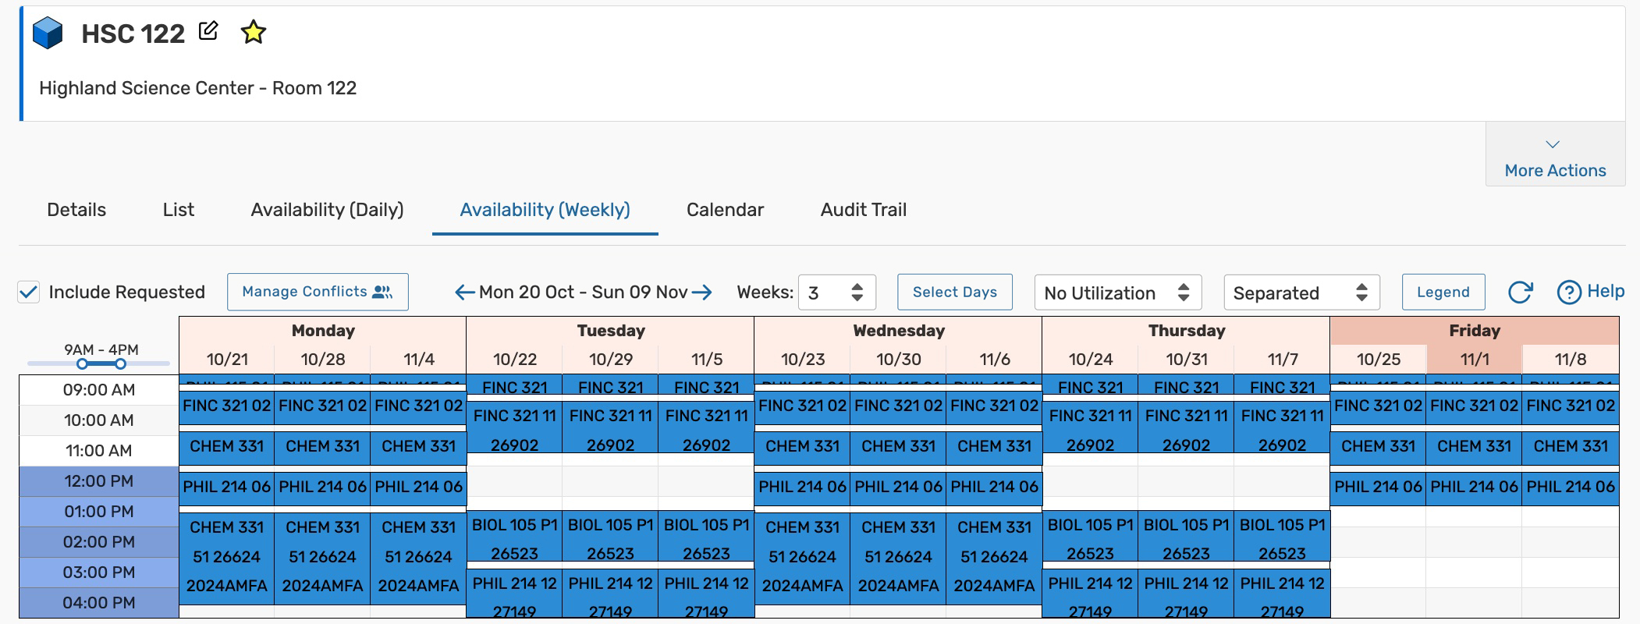Switch to the List tab

tap(179, 210)
